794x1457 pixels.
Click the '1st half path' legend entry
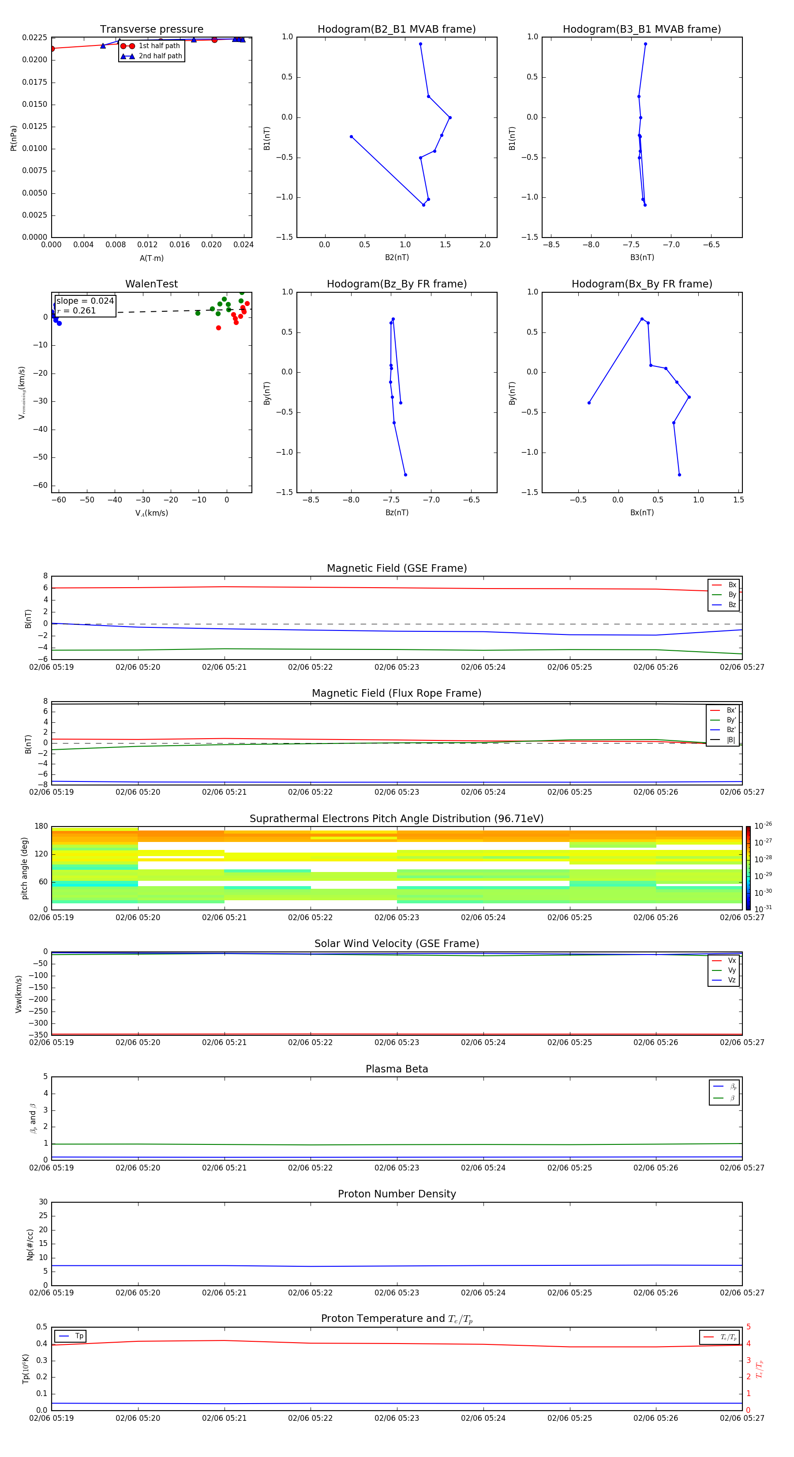click(x=151, y=46)
